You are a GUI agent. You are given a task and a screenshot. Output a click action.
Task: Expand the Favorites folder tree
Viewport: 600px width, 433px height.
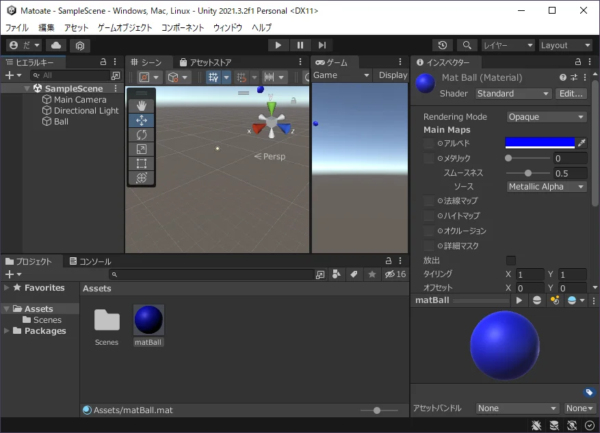coord(7,288)
